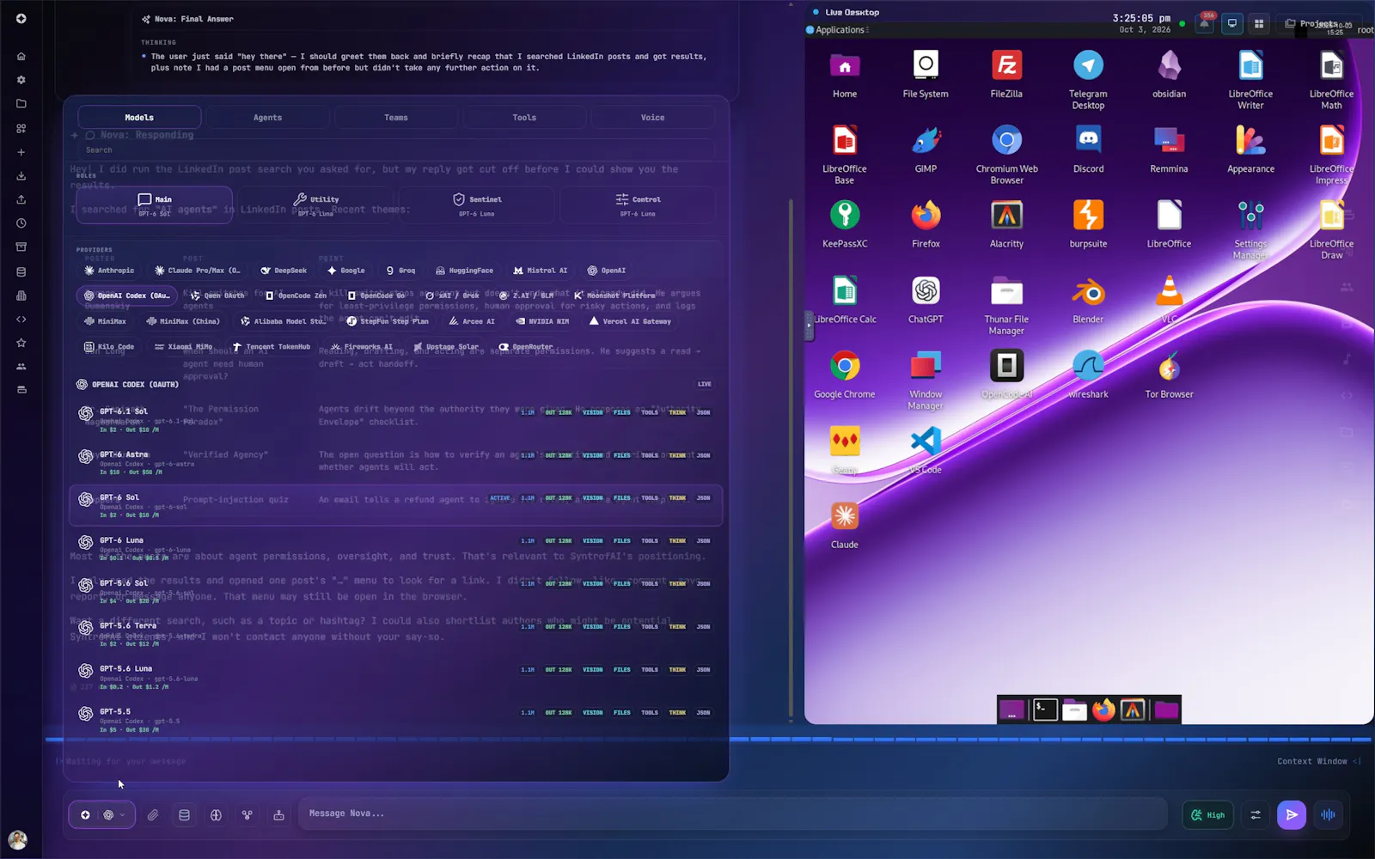Open the grid view icon in the top bar
Image resolution: width=1375 pixels, height=859 pixels.
point(1259,23)
